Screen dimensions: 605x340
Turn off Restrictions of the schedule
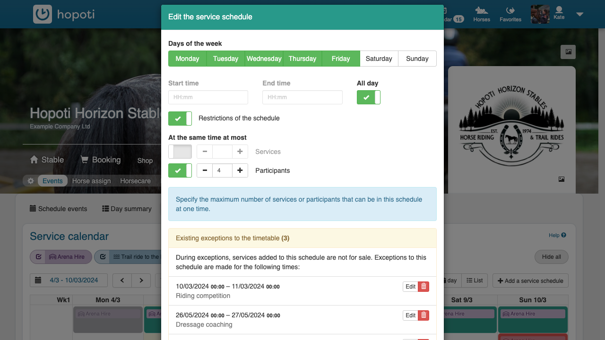180,119
